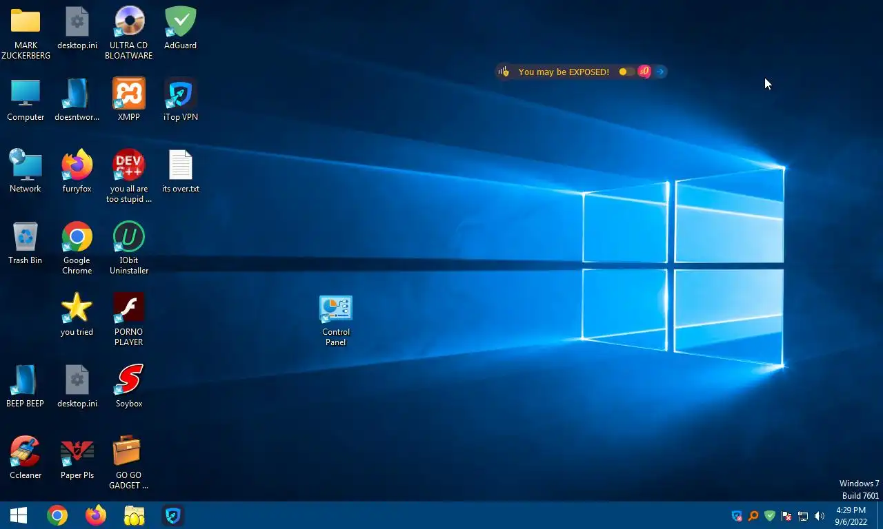Select the doesntwor... shortcut icon

tap(77, 99)
